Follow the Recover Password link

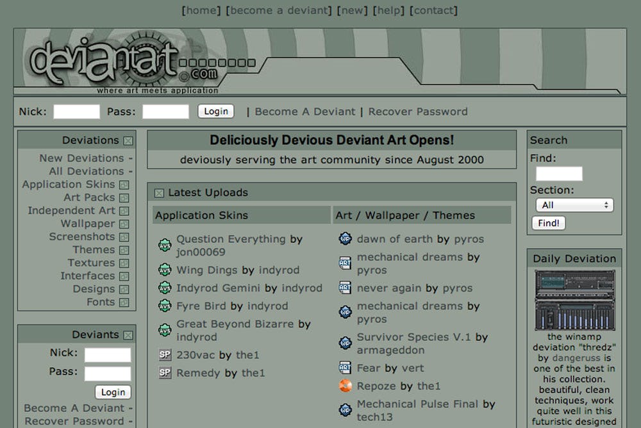pos(417,111)
